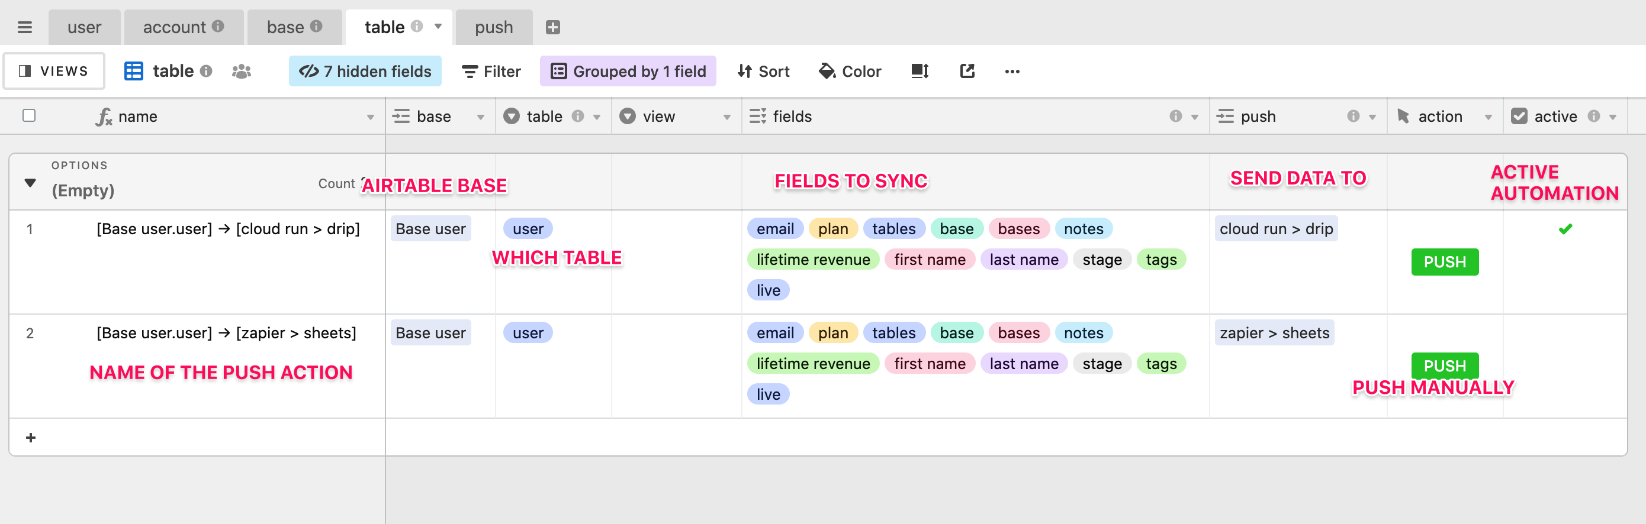This screenshot has height=524, width=1646.
Task: Click info icon on table tab
Action: (x=417, y=26)
